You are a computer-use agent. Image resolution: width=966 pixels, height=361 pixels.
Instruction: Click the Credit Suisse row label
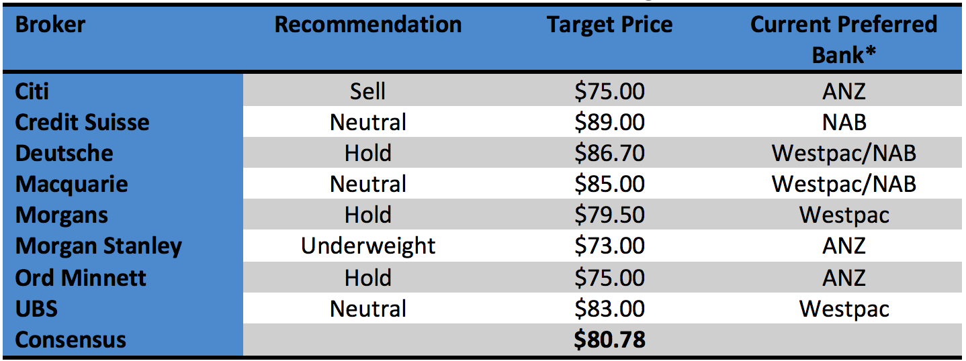pyautogui.click(x=82, y=122)
